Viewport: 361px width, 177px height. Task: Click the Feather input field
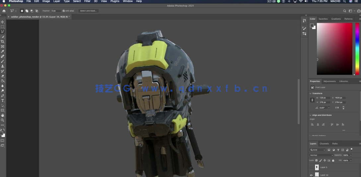coord(56,11)
